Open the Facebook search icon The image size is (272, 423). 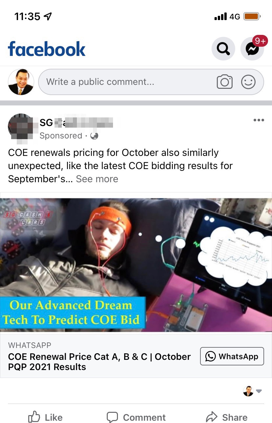click(223, 49)
